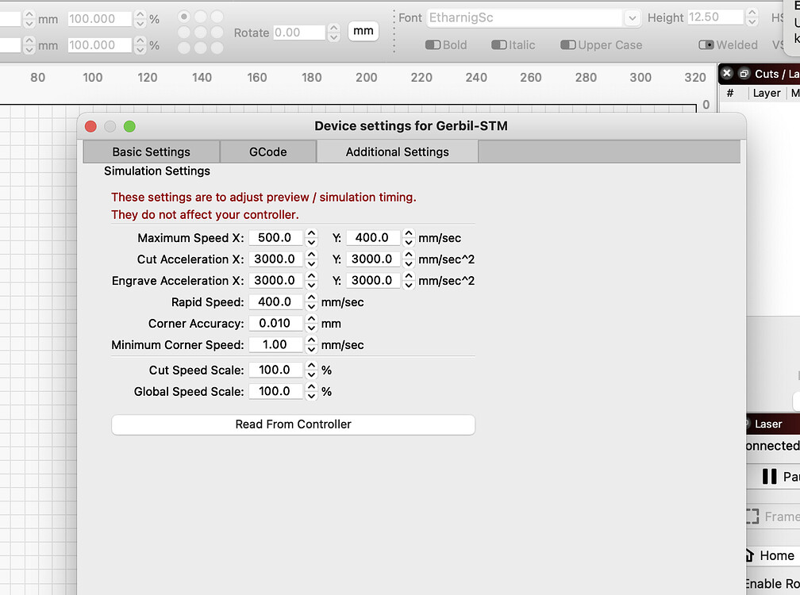Switch to the Basic Settings tab
The image size is (800, 595).
[x=150, y=151]
